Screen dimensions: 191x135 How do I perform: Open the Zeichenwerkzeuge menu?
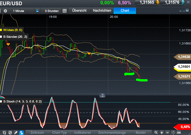(x=111, y=133)
